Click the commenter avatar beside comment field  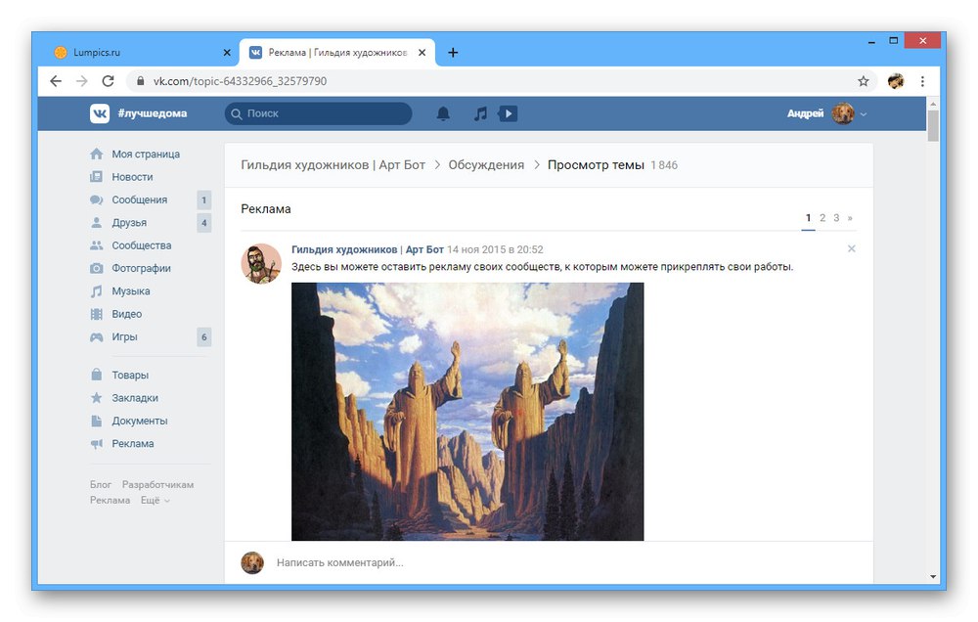click(x=252, y=562)
